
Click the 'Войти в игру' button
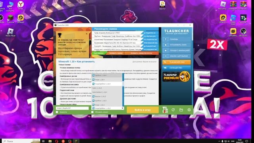pyautogui.click(x=142, y=110)
